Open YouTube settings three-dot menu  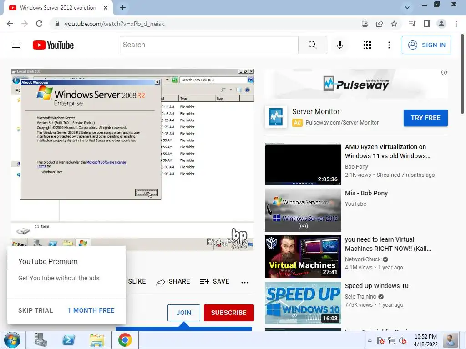(x=389, y=45)
